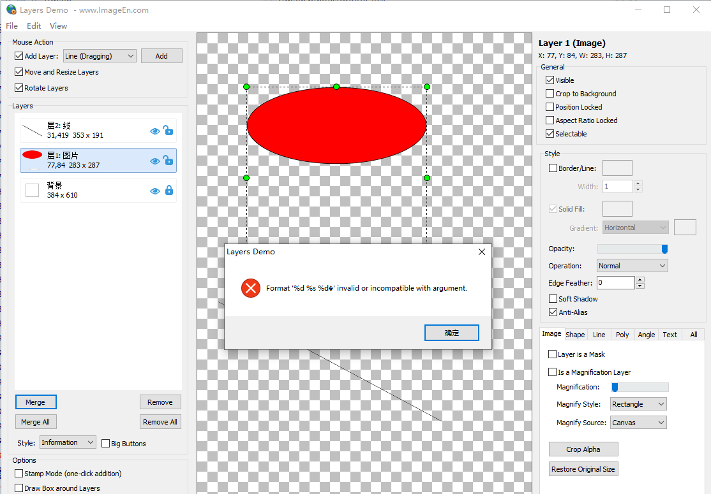Switch to the Text tab
Image resolution: width=711 pixels, height=494 pixels.
pos(670,335)
